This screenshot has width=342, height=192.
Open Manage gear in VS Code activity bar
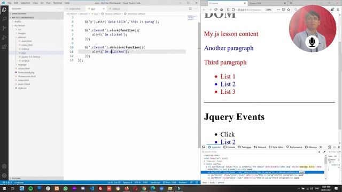coord(4,175)
